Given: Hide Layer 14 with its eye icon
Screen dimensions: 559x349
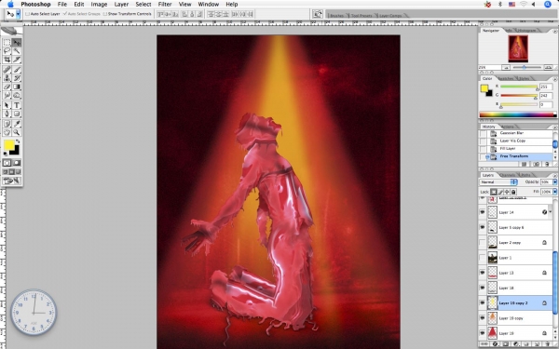Looking at the screenshot, I should [x=483, y=212].
